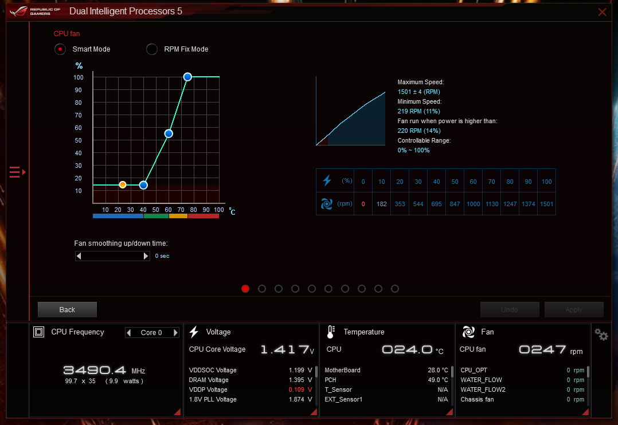Go to the sixth fan page dot
The image size is (618, 425).
pyautogui.click(x=328, y=289)
